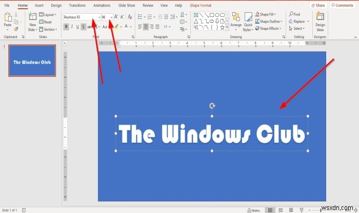Select slide 1 thumbnail
Viewport: 359px width, 213px height.
coord(32,61)
